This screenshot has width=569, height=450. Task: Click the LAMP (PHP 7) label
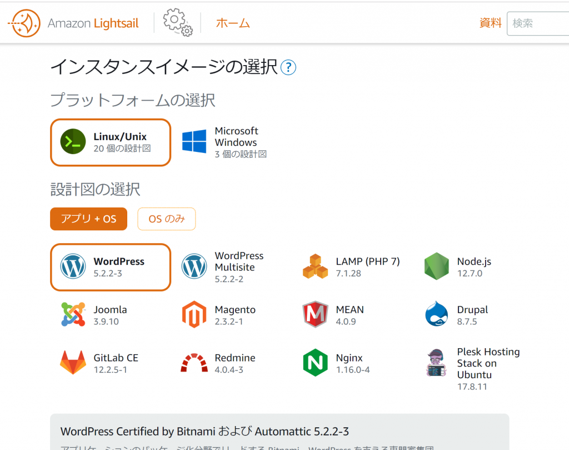click(368, 261)
